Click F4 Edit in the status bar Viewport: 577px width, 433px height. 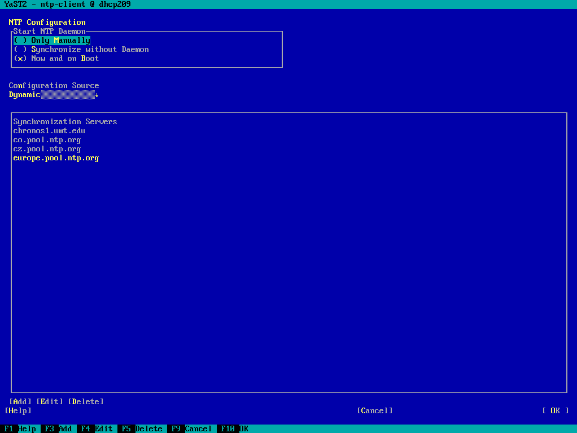[96, 428]
